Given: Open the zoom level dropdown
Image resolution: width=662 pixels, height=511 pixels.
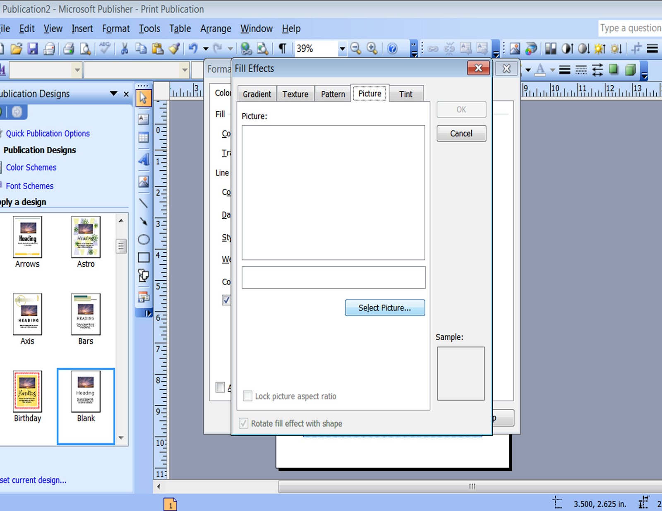Looking at the screenshot, I should (x=342, y=48).
